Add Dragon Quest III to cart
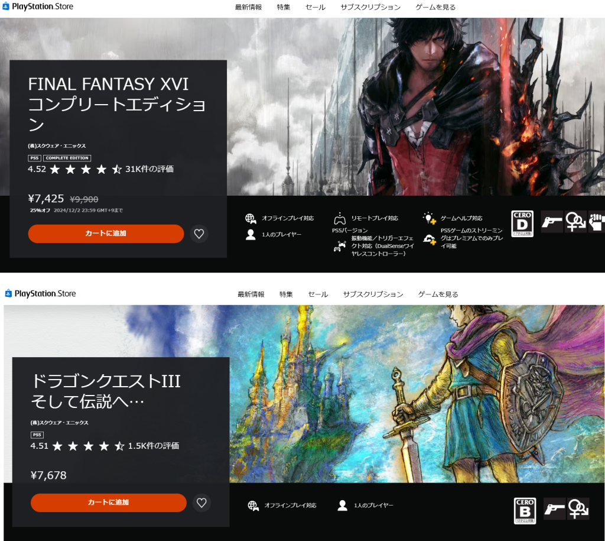 click(x=109, y=503)
